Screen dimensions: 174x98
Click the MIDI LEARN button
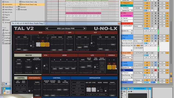(x=21, y=88)
